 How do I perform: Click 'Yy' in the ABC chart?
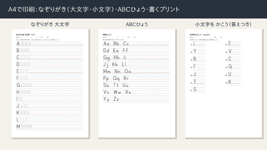[x=106, y=99]
